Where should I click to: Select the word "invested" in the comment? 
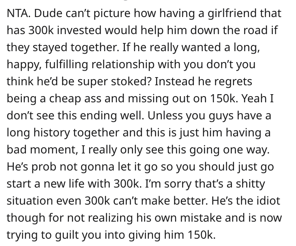click(79, 30)
